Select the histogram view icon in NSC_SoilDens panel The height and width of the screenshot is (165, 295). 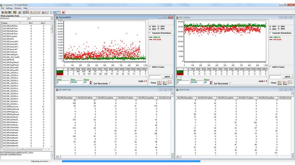click(x=279, y=83)
